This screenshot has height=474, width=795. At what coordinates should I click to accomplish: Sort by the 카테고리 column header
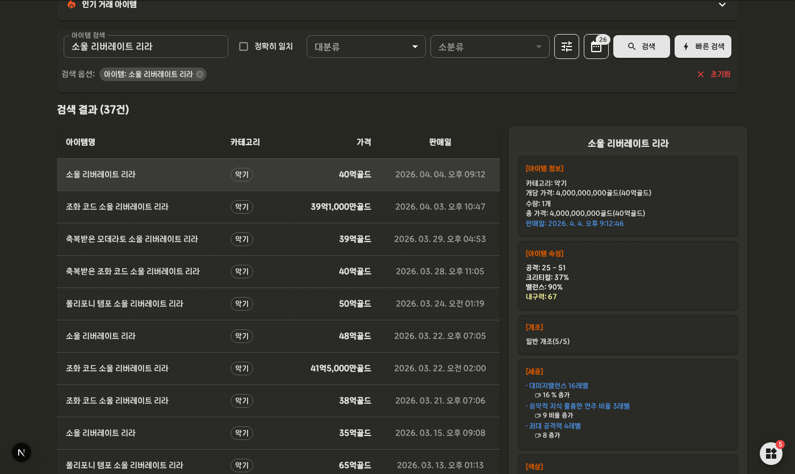[245, 142]
